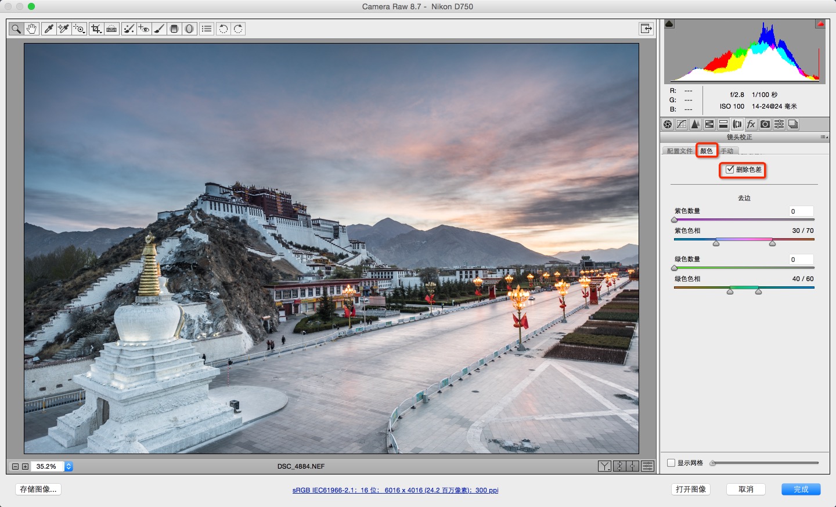Open the Camera Calibration panel
Image resolution: width=836 pixels, height=507 pixels.
coord(765,124)
